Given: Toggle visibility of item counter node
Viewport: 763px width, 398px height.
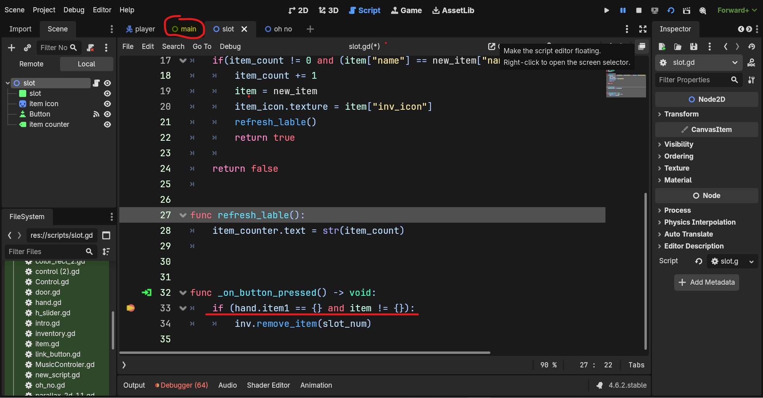Looking at the screenshot, I should 107,124.
